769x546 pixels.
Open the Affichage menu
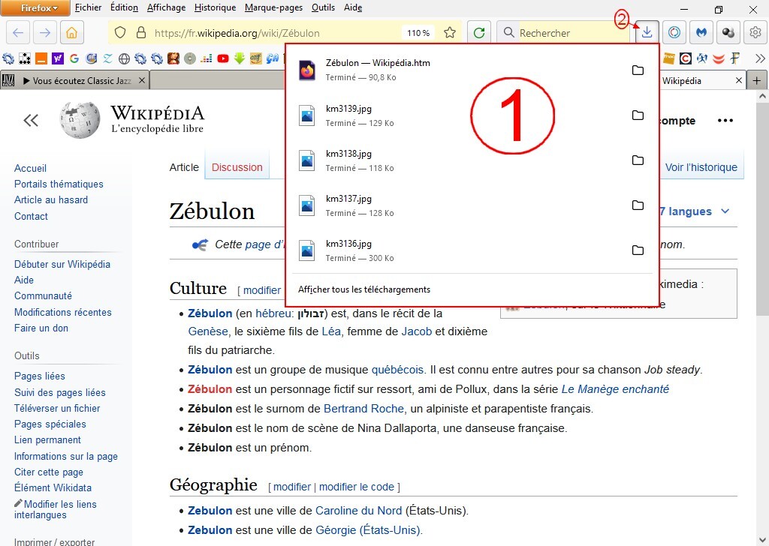[x=166, y=7]
